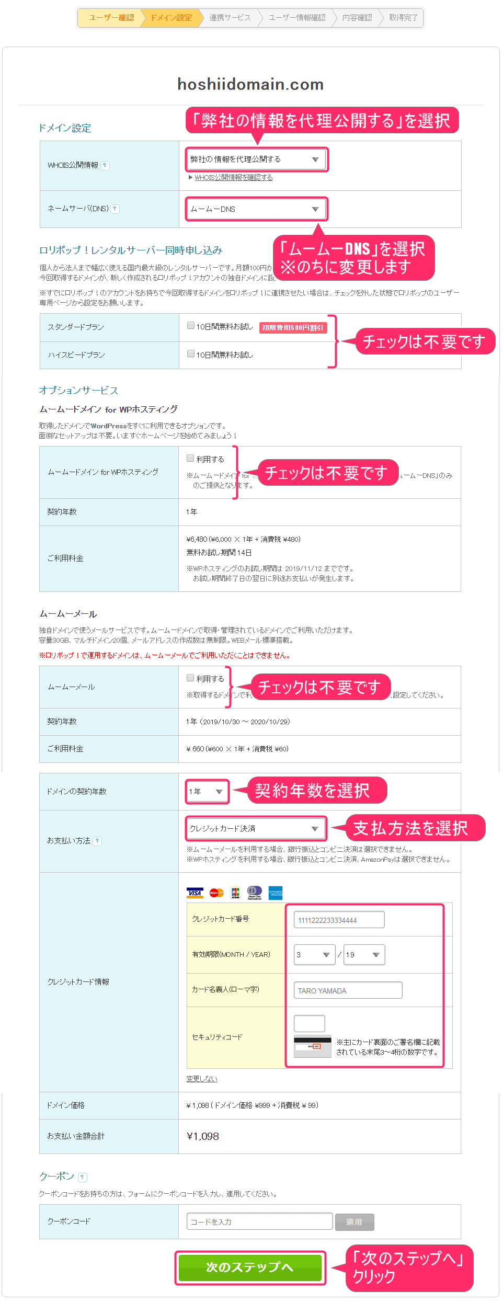The height and width of the screenshot is (1302, 503).
Task: Click the ドメイン価格 ¥1,098 price detail text
Action: click(x=253, y=1105)
